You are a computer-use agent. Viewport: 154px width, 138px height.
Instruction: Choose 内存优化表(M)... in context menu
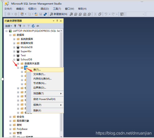pyautogui.click(x=45, y=79)
